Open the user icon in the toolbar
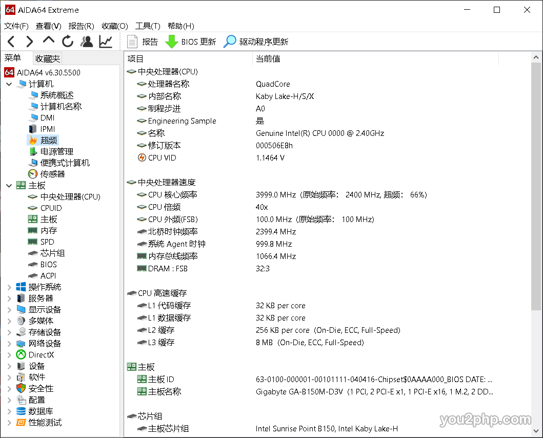 87,42
